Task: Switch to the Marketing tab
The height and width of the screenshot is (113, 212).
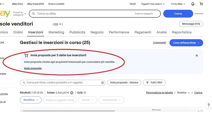Action: 56,32
